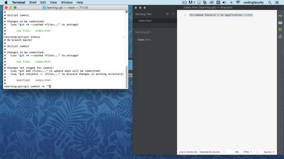
Task: Open the Help menu
Action: tap(80, 2)
